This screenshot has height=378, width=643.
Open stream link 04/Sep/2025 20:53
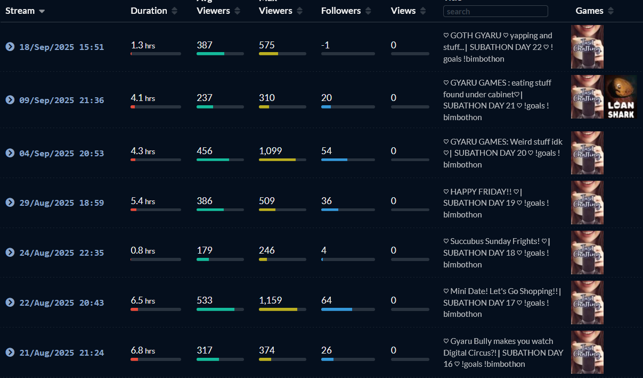61,153
